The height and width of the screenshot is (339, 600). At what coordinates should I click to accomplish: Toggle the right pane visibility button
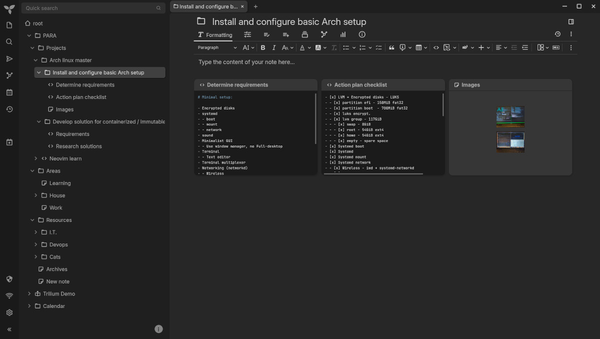point(571,21)
